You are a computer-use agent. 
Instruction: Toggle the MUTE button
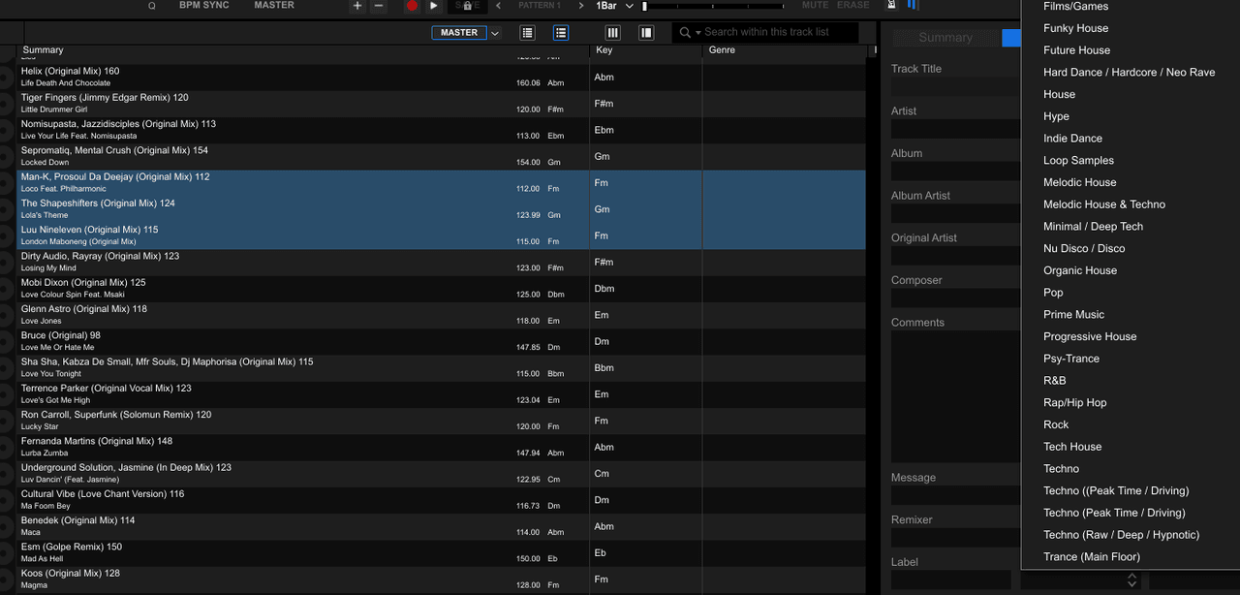[815, 6]
